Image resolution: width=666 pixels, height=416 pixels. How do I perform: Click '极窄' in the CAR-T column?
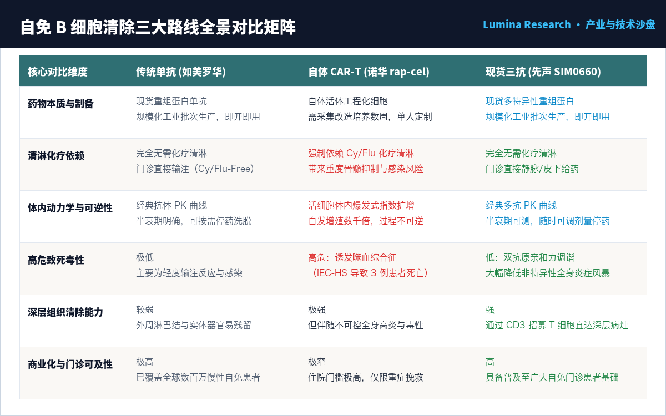click(x=317, y=362)
